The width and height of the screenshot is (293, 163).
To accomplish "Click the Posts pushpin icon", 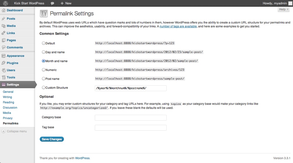I will pos(4,19).
